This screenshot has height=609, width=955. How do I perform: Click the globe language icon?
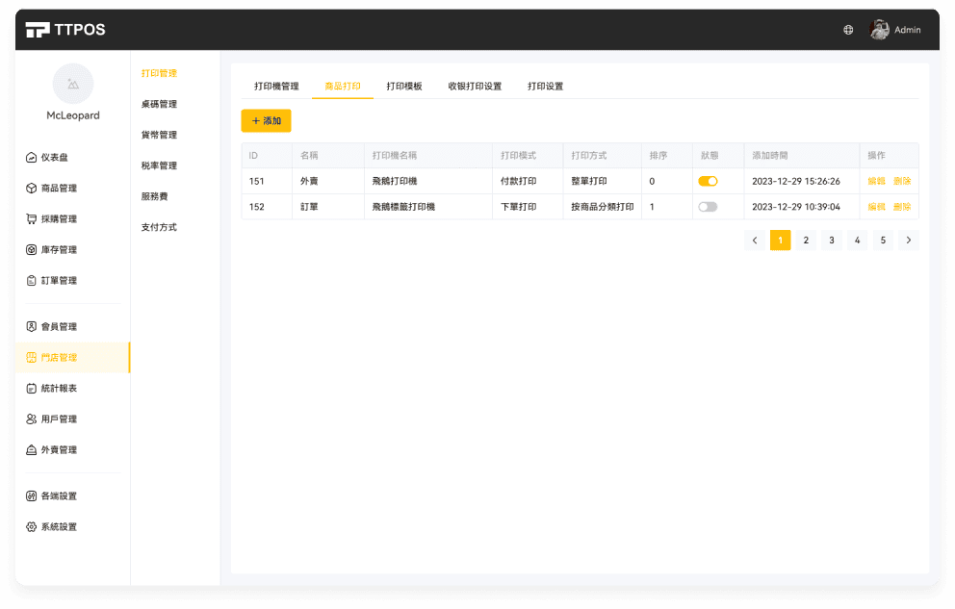tap(848, 30)
